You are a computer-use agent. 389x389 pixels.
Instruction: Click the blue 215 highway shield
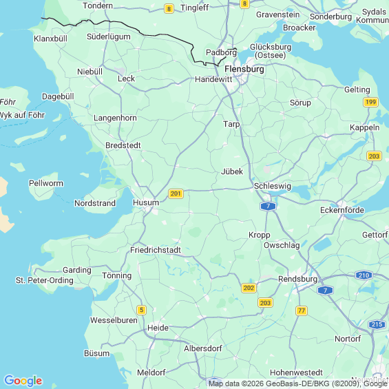(x=377, y=324)
